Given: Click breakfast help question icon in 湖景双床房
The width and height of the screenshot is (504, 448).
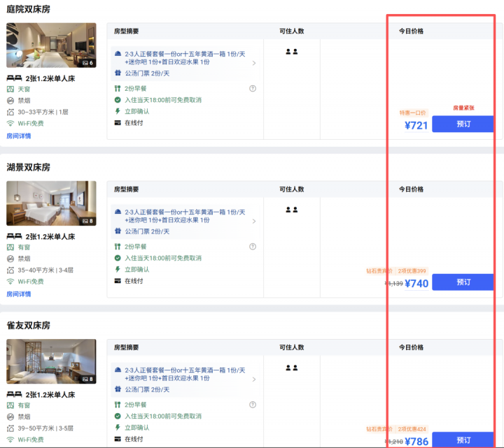Looking at the screenshot, I should coord(253,247).
